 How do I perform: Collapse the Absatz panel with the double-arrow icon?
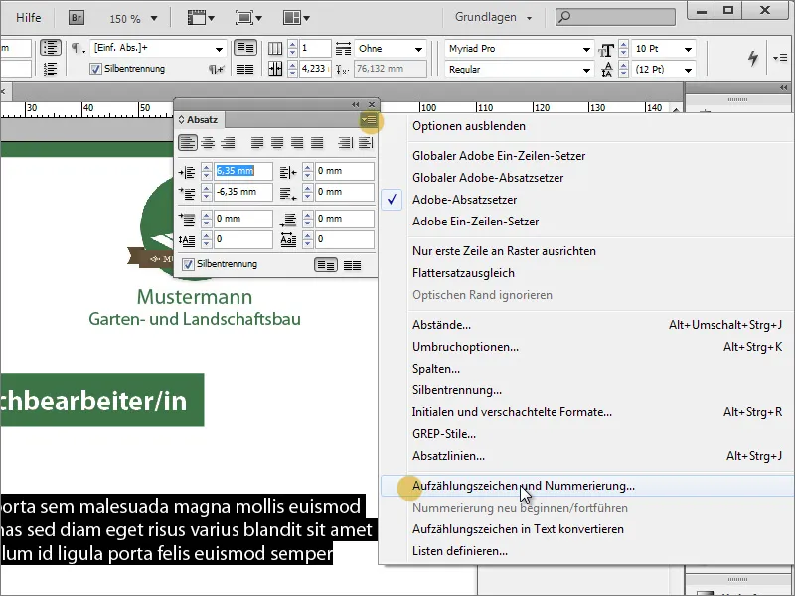[x=356, y=104]
